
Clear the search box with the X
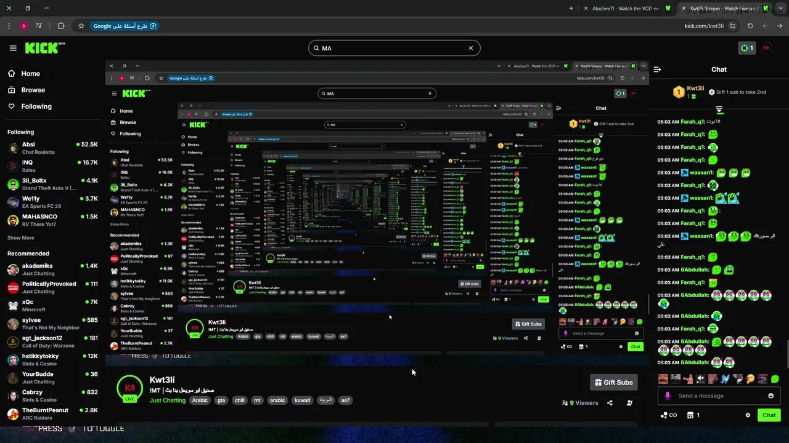click(471, 48)
